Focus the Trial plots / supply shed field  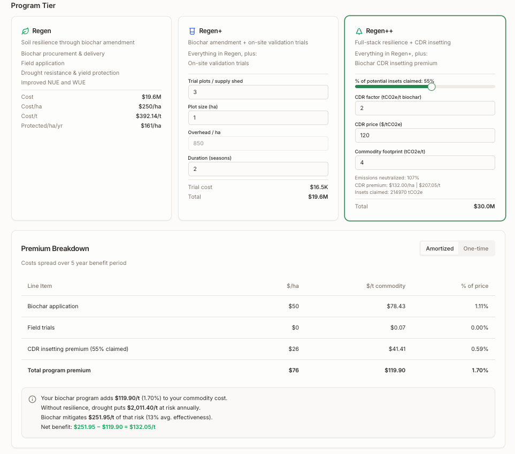click(258, 92)
